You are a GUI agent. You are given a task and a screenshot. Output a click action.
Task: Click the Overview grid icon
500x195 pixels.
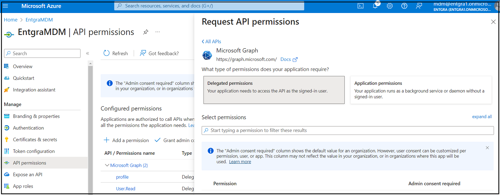tap(6, 67)
